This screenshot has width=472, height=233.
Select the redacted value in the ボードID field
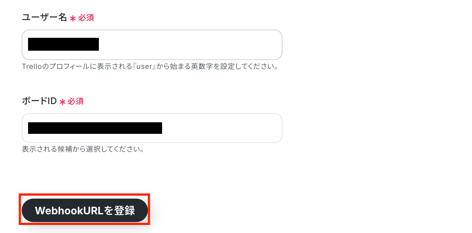[x=95, y=128]
